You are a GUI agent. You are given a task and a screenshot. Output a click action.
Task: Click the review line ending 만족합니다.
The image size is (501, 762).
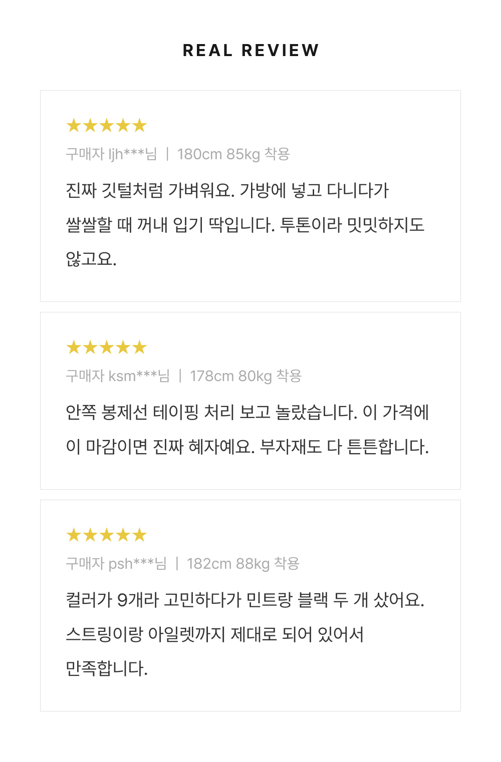[x=107, y=668]
